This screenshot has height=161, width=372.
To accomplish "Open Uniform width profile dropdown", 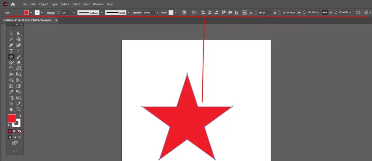I will [x=102, y=13].
